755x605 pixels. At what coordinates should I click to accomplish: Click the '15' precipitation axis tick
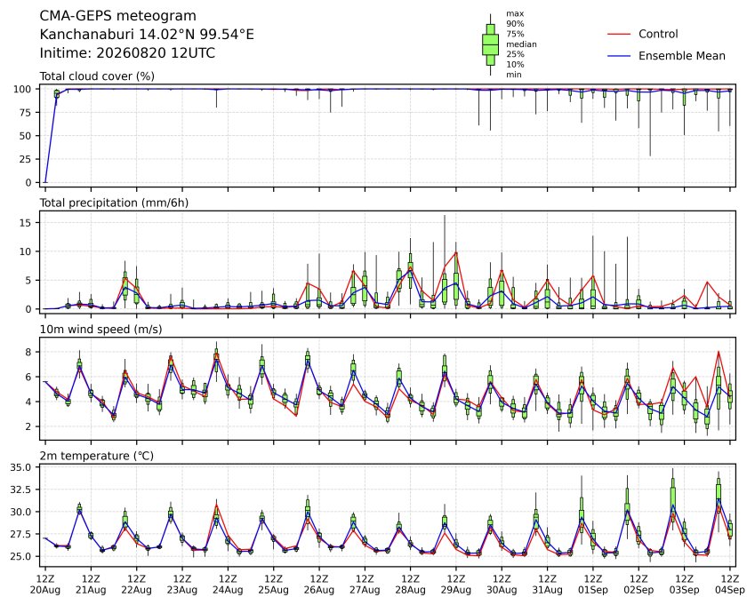[x=25, y=223]
